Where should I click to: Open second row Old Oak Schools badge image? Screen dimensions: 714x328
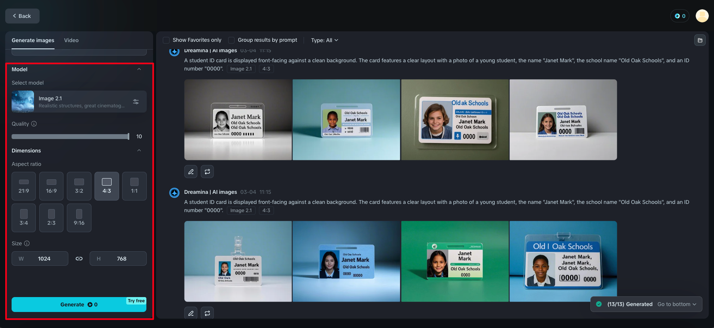pos(563,261)
